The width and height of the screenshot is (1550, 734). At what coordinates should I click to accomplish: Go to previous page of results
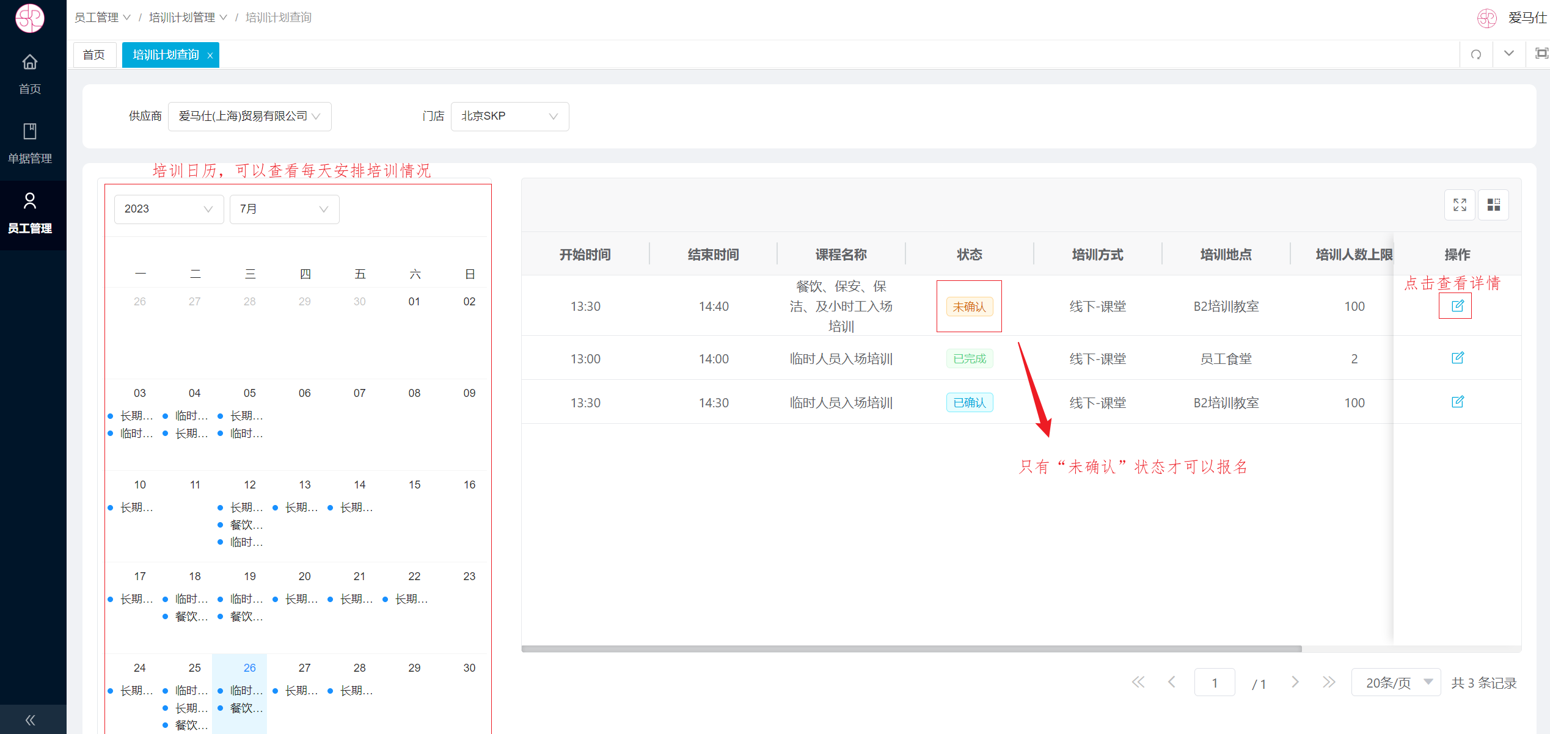coord(1171,682)
